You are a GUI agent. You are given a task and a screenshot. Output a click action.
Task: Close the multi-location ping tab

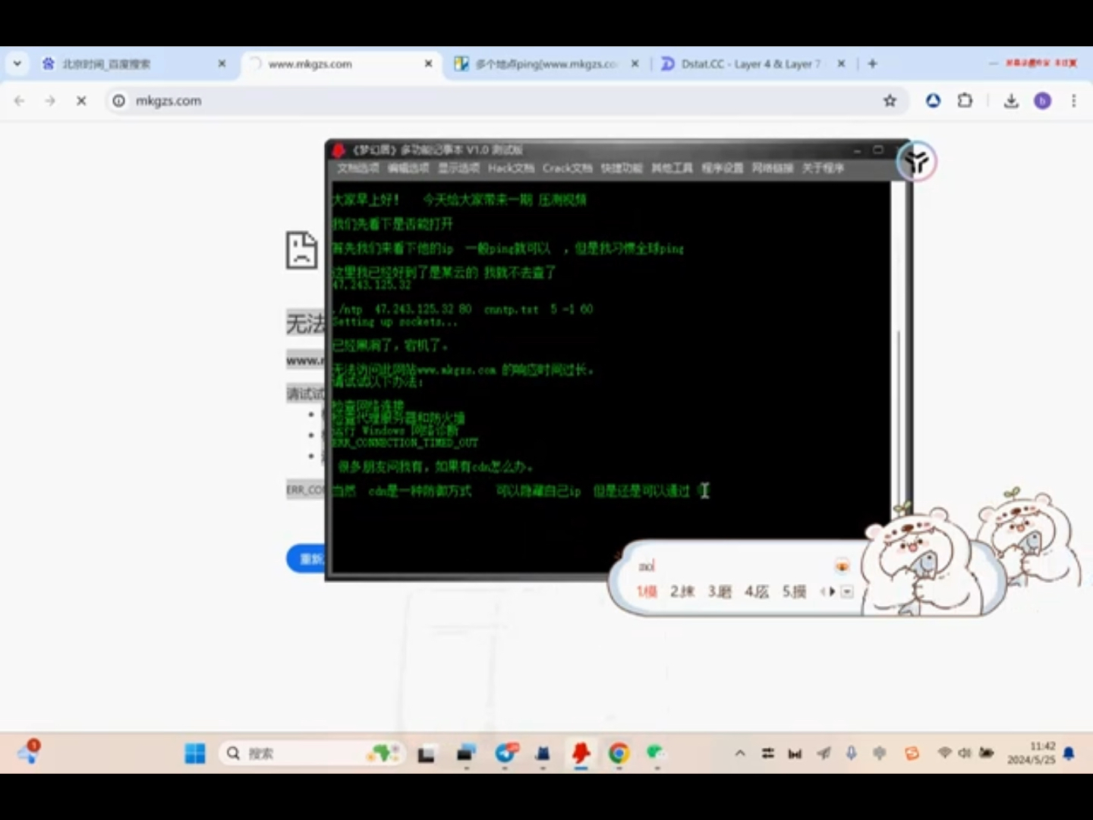coord(635,64)
